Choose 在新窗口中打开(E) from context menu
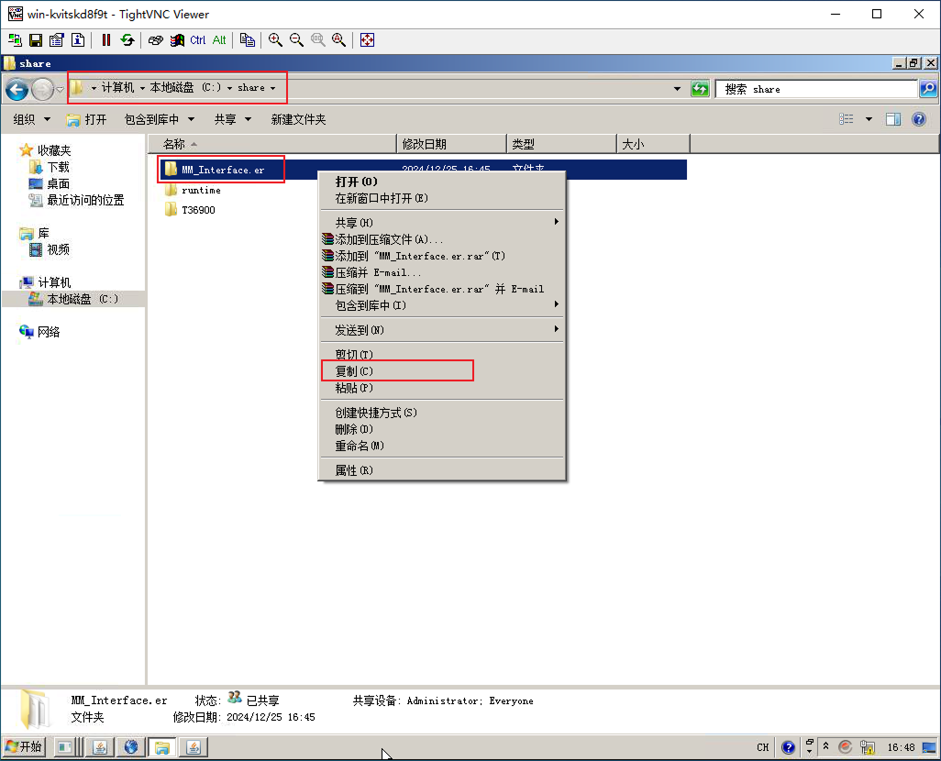941x761 pixels. click(x=441, y=198)
